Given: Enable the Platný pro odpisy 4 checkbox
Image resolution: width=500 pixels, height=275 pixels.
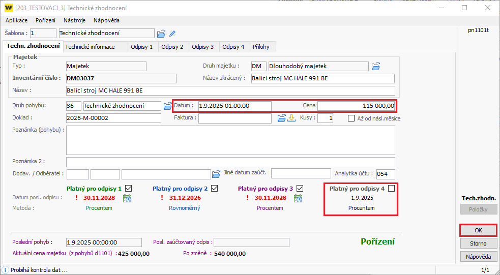Looking at the screenshot, I should tap(391, 188).
